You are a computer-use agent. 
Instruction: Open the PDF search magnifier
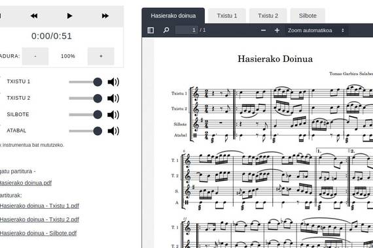pos(166,30)
